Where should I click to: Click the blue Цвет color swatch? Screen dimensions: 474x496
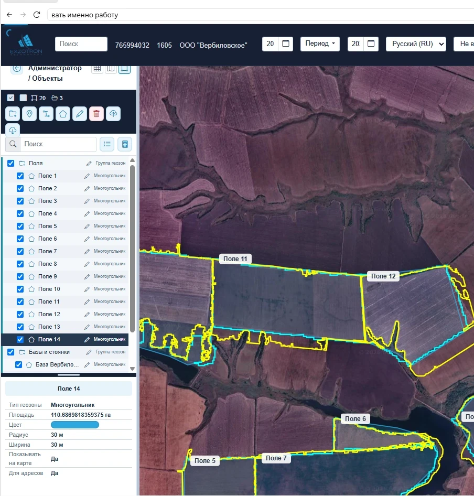pyautogui.click(x=75, y=425)
